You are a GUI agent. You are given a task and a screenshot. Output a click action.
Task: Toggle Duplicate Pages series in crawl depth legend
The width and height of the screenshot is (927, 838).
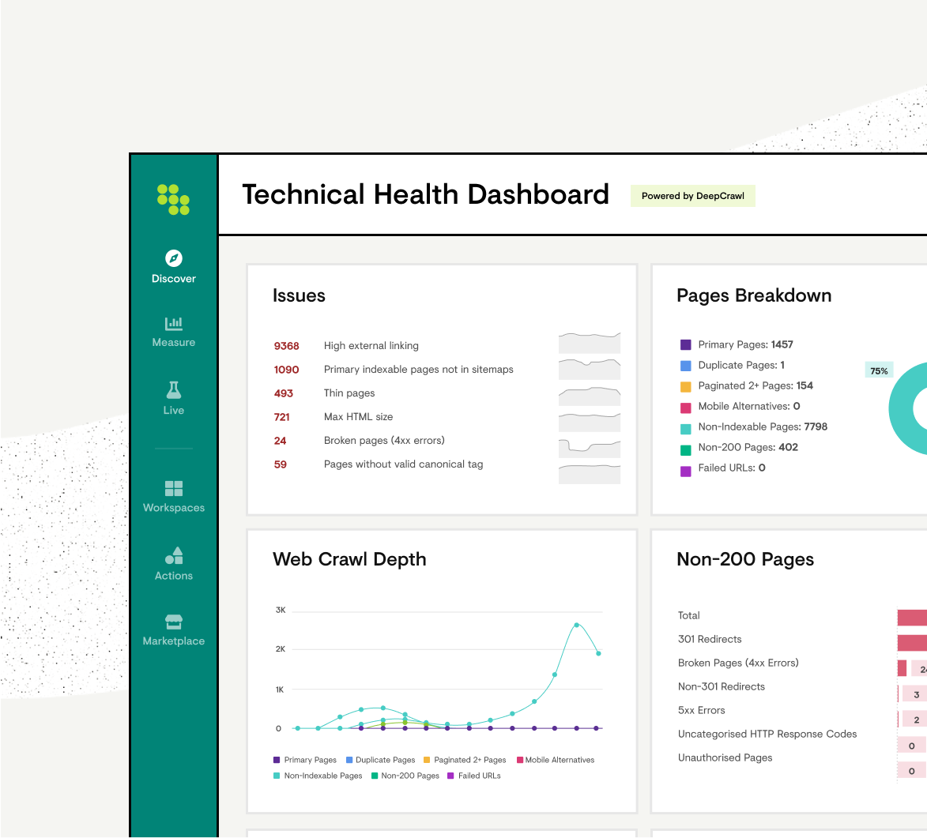[x=381, y=760]
